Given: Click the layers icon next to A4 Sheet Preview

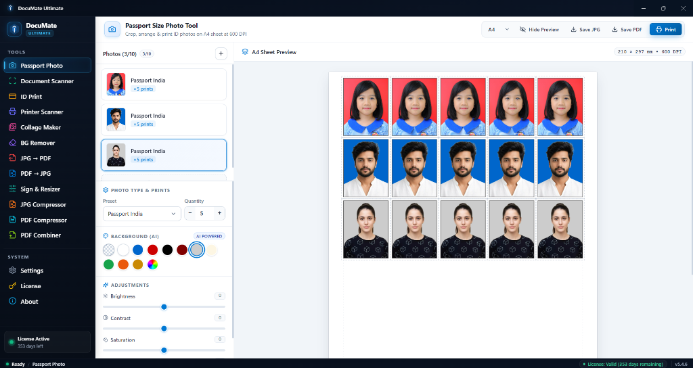Looking at the screenshot, I should coord(245,52).
